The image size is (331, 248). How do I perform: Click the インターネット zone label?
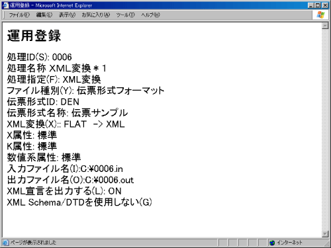289,243
